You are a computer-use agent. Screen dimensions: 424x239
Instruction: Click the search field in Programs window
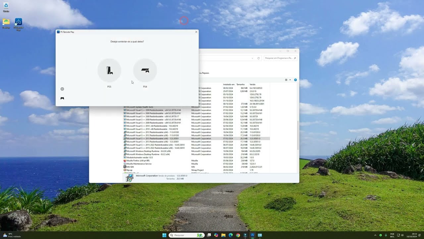tap(280, 58)
